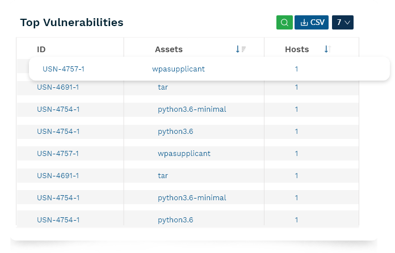Open the first USN-4691-1 vulnerability link
The image size is (395, 253).
tap(58, 87)
